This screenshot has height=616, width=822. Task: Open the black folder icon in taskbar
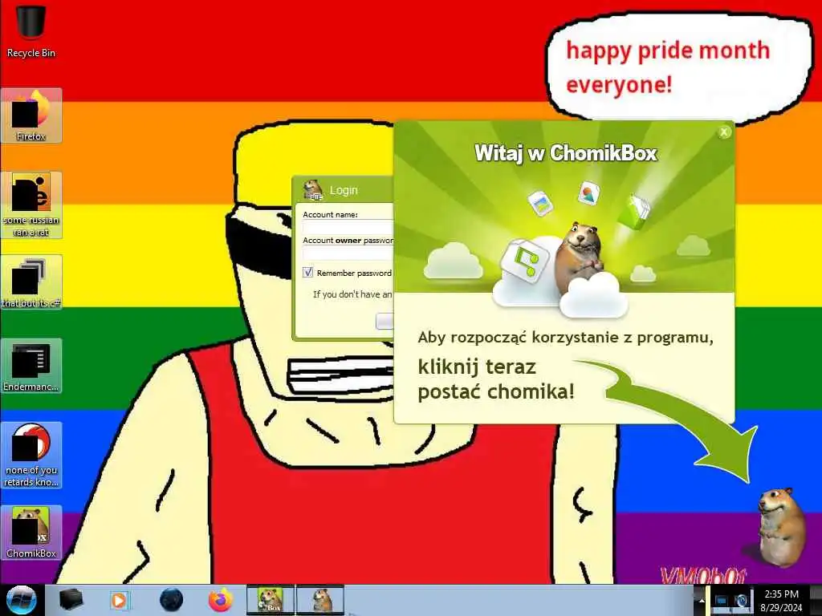71,600
